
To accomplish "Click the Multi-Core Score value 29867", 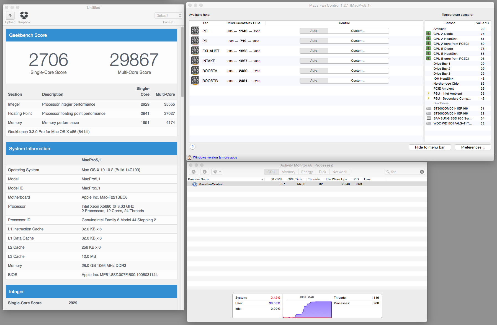I will [134, 60].
